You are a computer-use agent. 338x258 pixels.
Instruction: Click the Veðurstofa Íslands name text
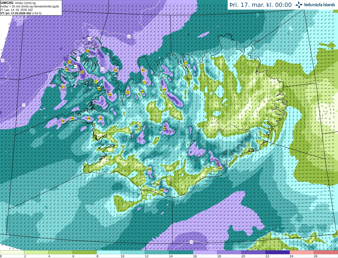tap(320, 5)
